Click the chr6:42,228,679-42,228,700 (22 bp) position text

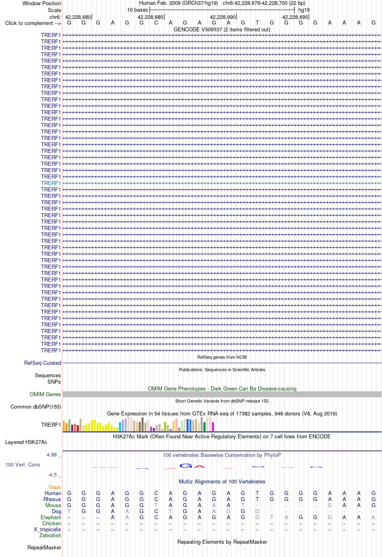click(264, 3)
